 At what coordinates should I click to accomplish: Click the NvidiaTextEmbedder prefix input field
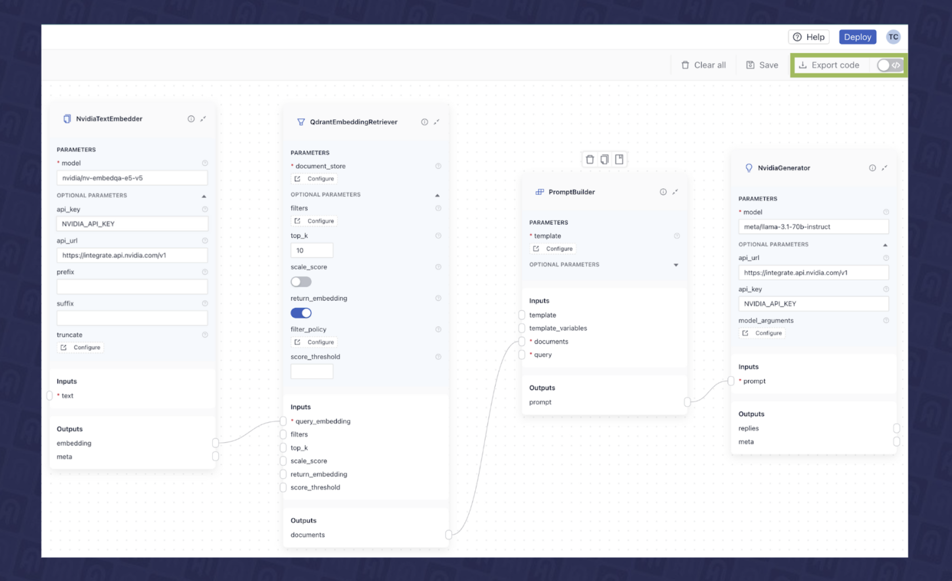pos(132,287)
